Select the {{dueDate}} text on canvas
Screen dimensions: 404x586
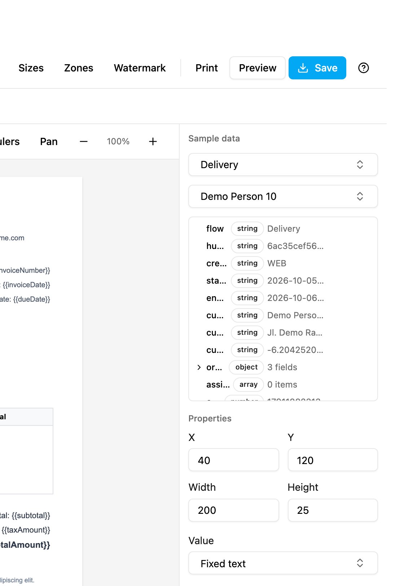coord(32,299)
